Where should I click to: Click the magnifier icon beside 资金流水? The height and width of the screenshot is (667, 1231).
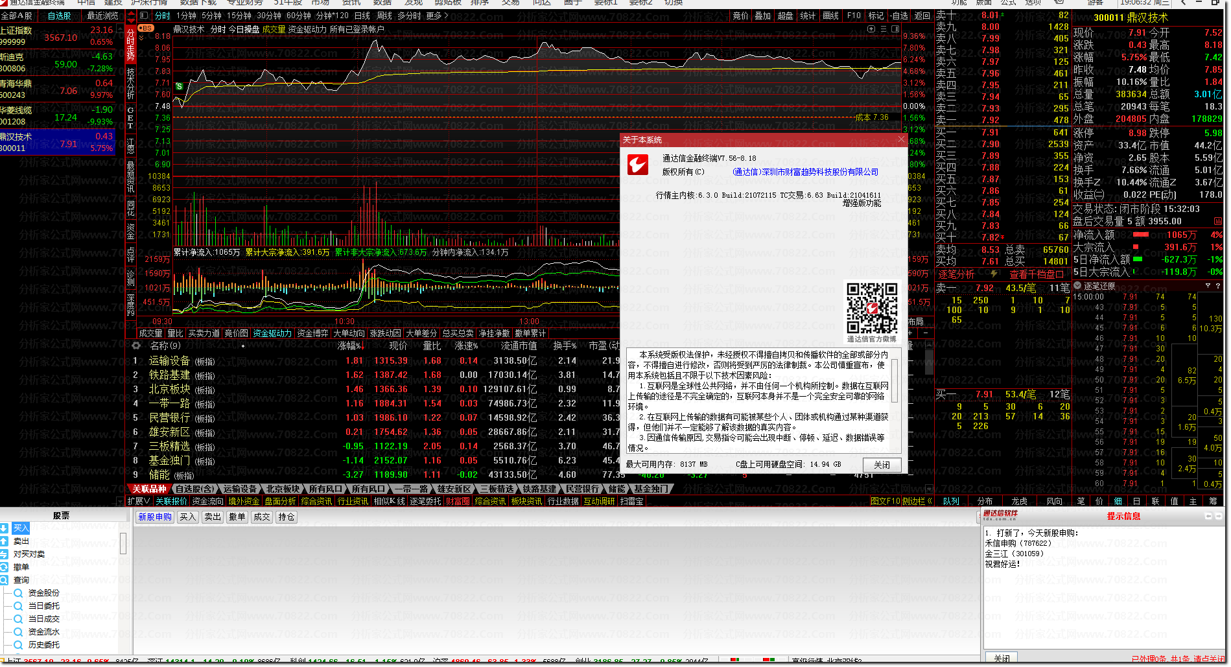(x=18, y=632)
